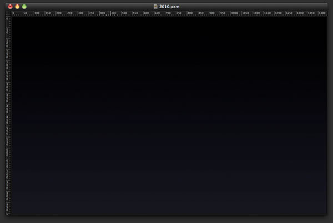Zoom the window using the green button

click(24, 7)
